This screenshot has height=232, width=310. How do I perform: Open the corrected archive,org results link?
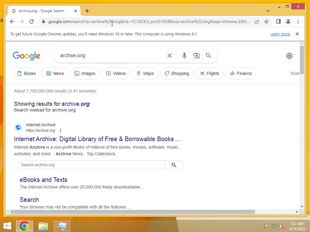point(75,104)
